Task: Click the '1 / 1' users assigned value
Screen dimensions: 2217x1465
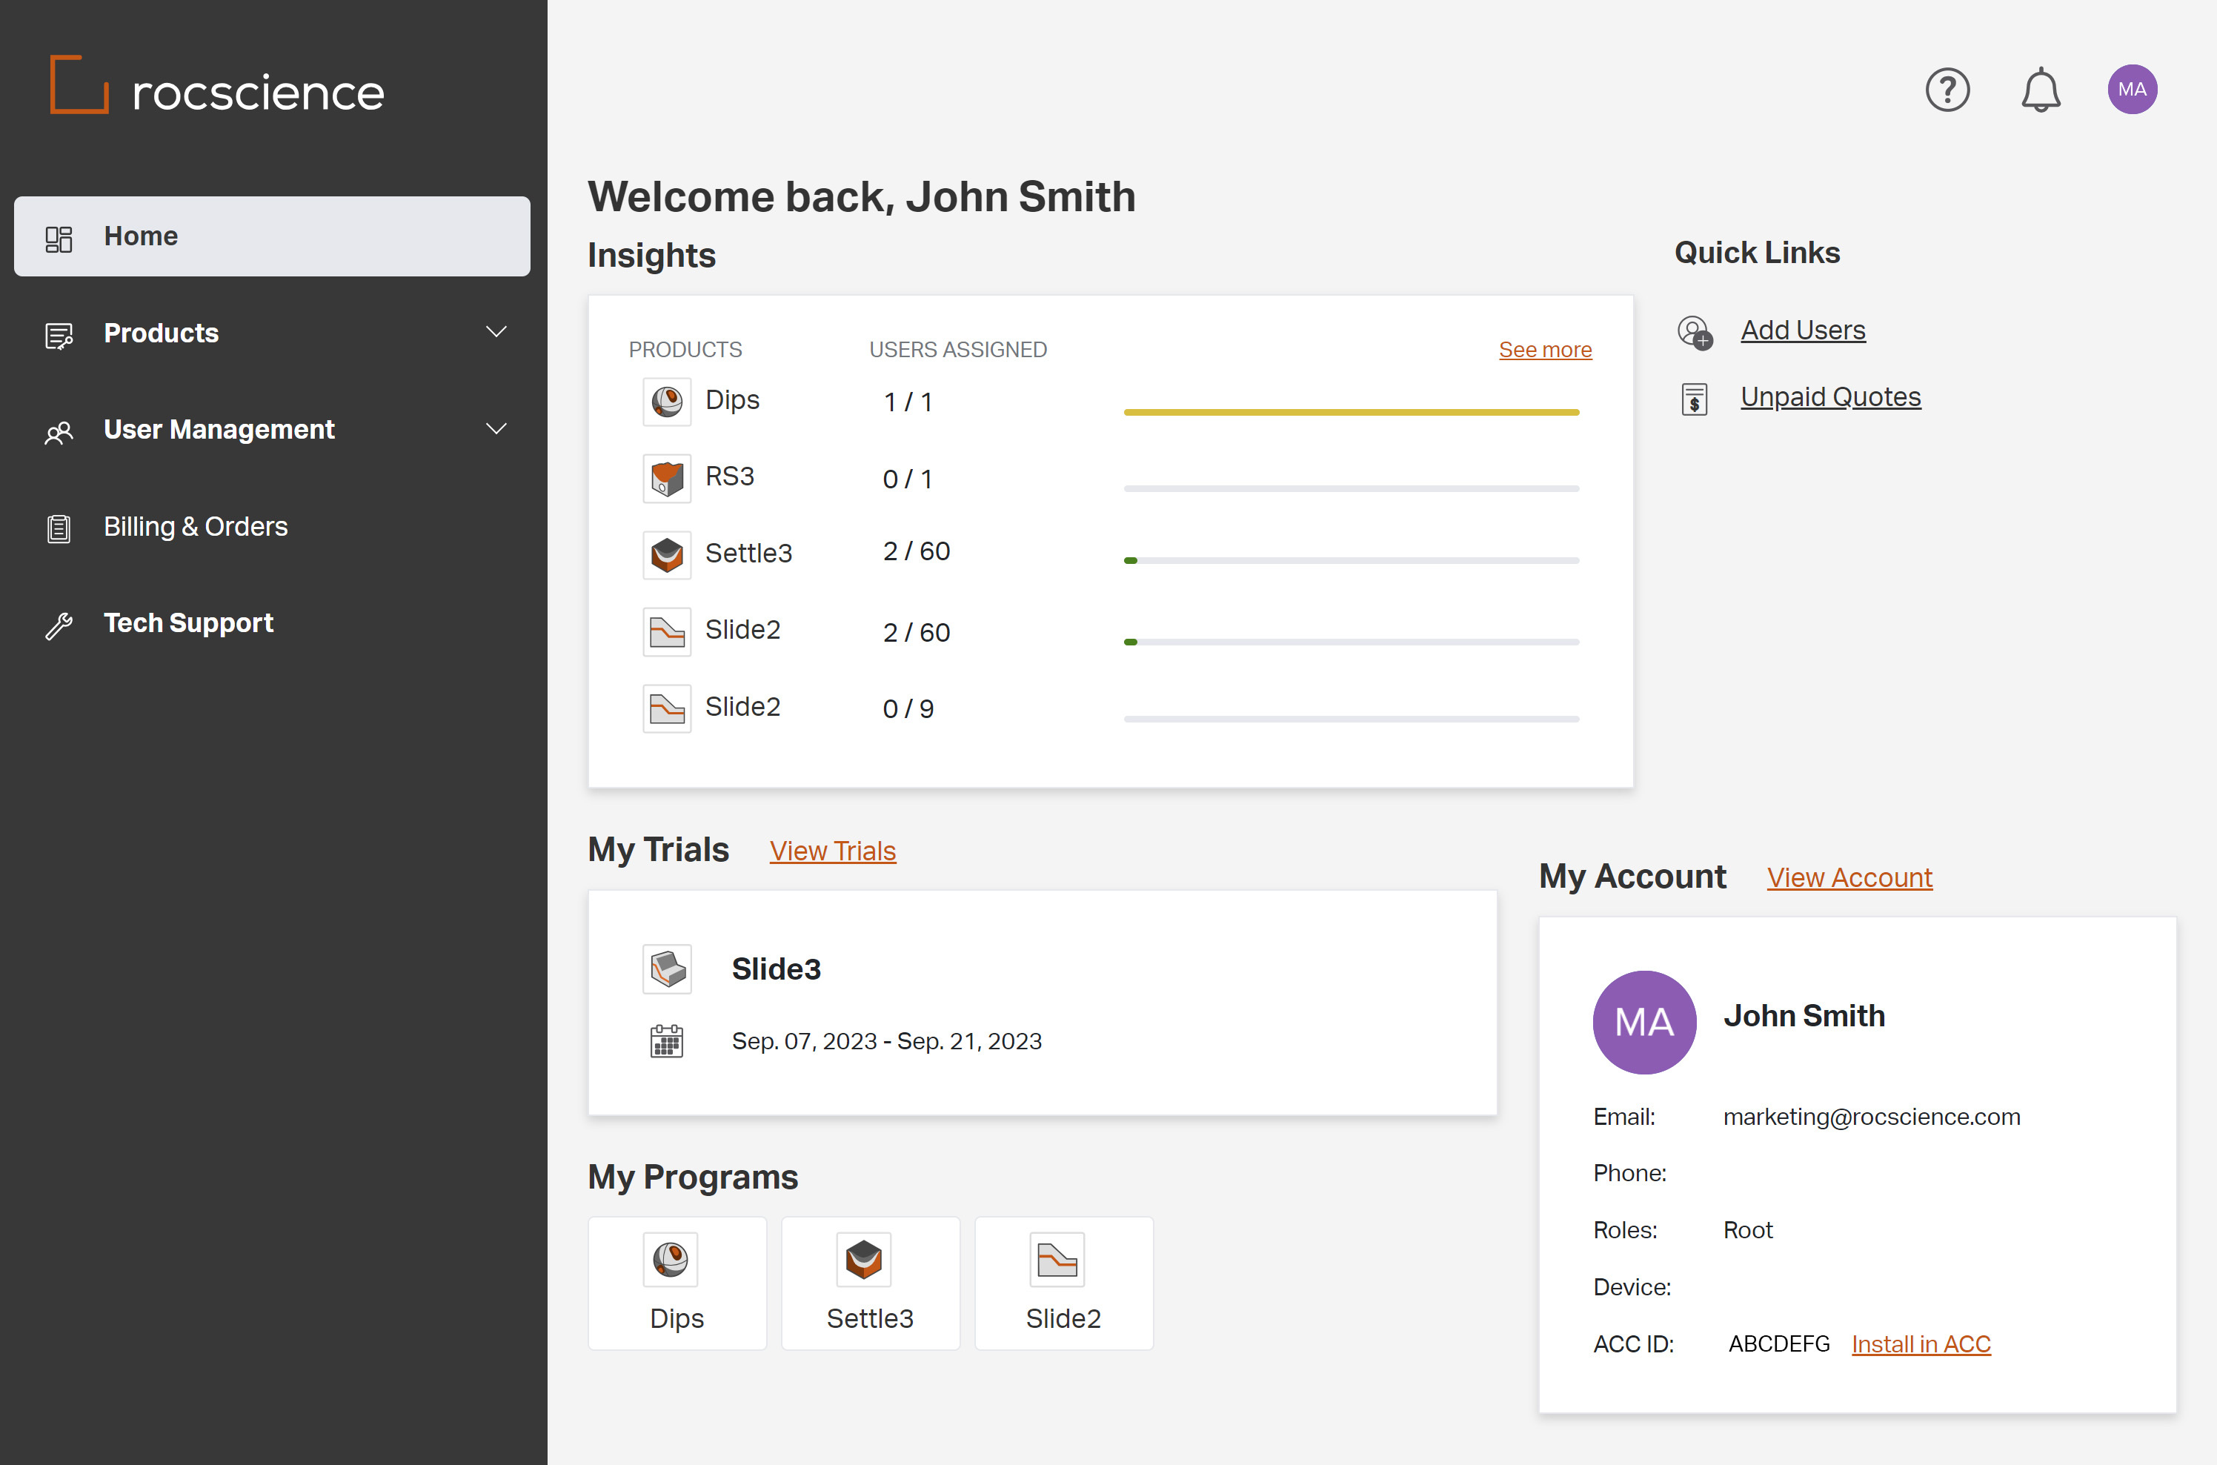Action: (907, 402)
